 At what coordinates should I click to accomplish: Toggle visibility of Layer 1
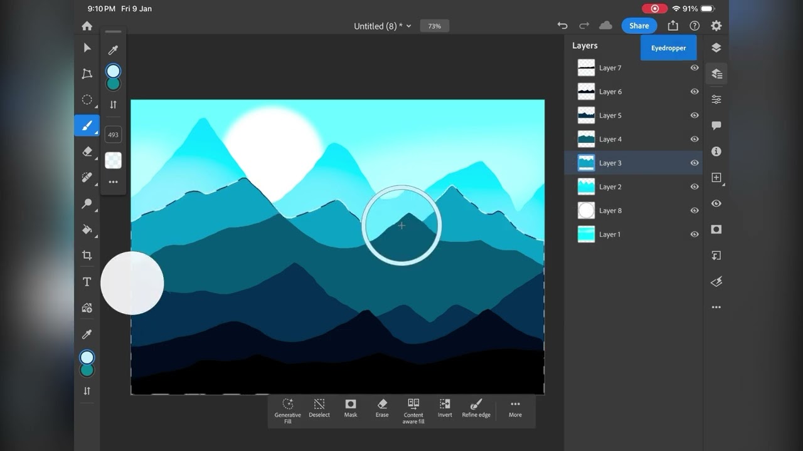point(694,234)
